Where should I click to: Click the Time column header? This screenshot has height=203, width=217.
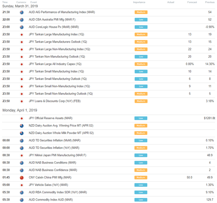point(5,2)
